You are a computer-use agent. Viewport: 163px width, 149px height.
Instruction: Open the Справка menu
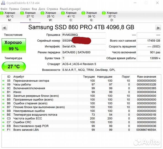[x=52, y=9]
